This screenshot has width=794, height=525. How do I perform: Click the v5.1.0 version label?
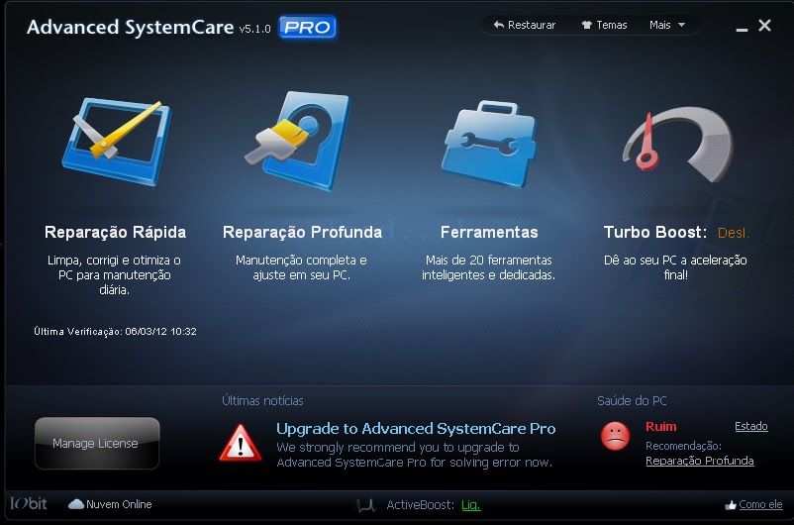click(254, 29)
